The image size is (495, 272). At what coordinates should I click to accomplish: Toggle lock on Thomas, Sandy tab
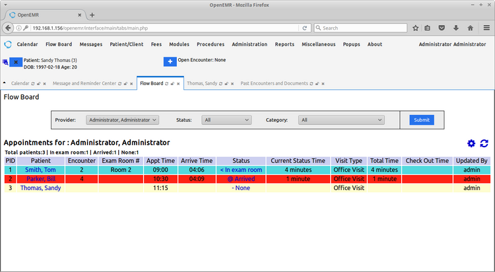[x=226, y=84]
